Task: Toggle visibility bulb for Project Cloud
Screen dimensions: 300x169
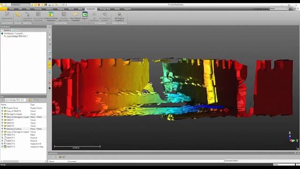Action: pyautogui.click(x=2, y=108)
